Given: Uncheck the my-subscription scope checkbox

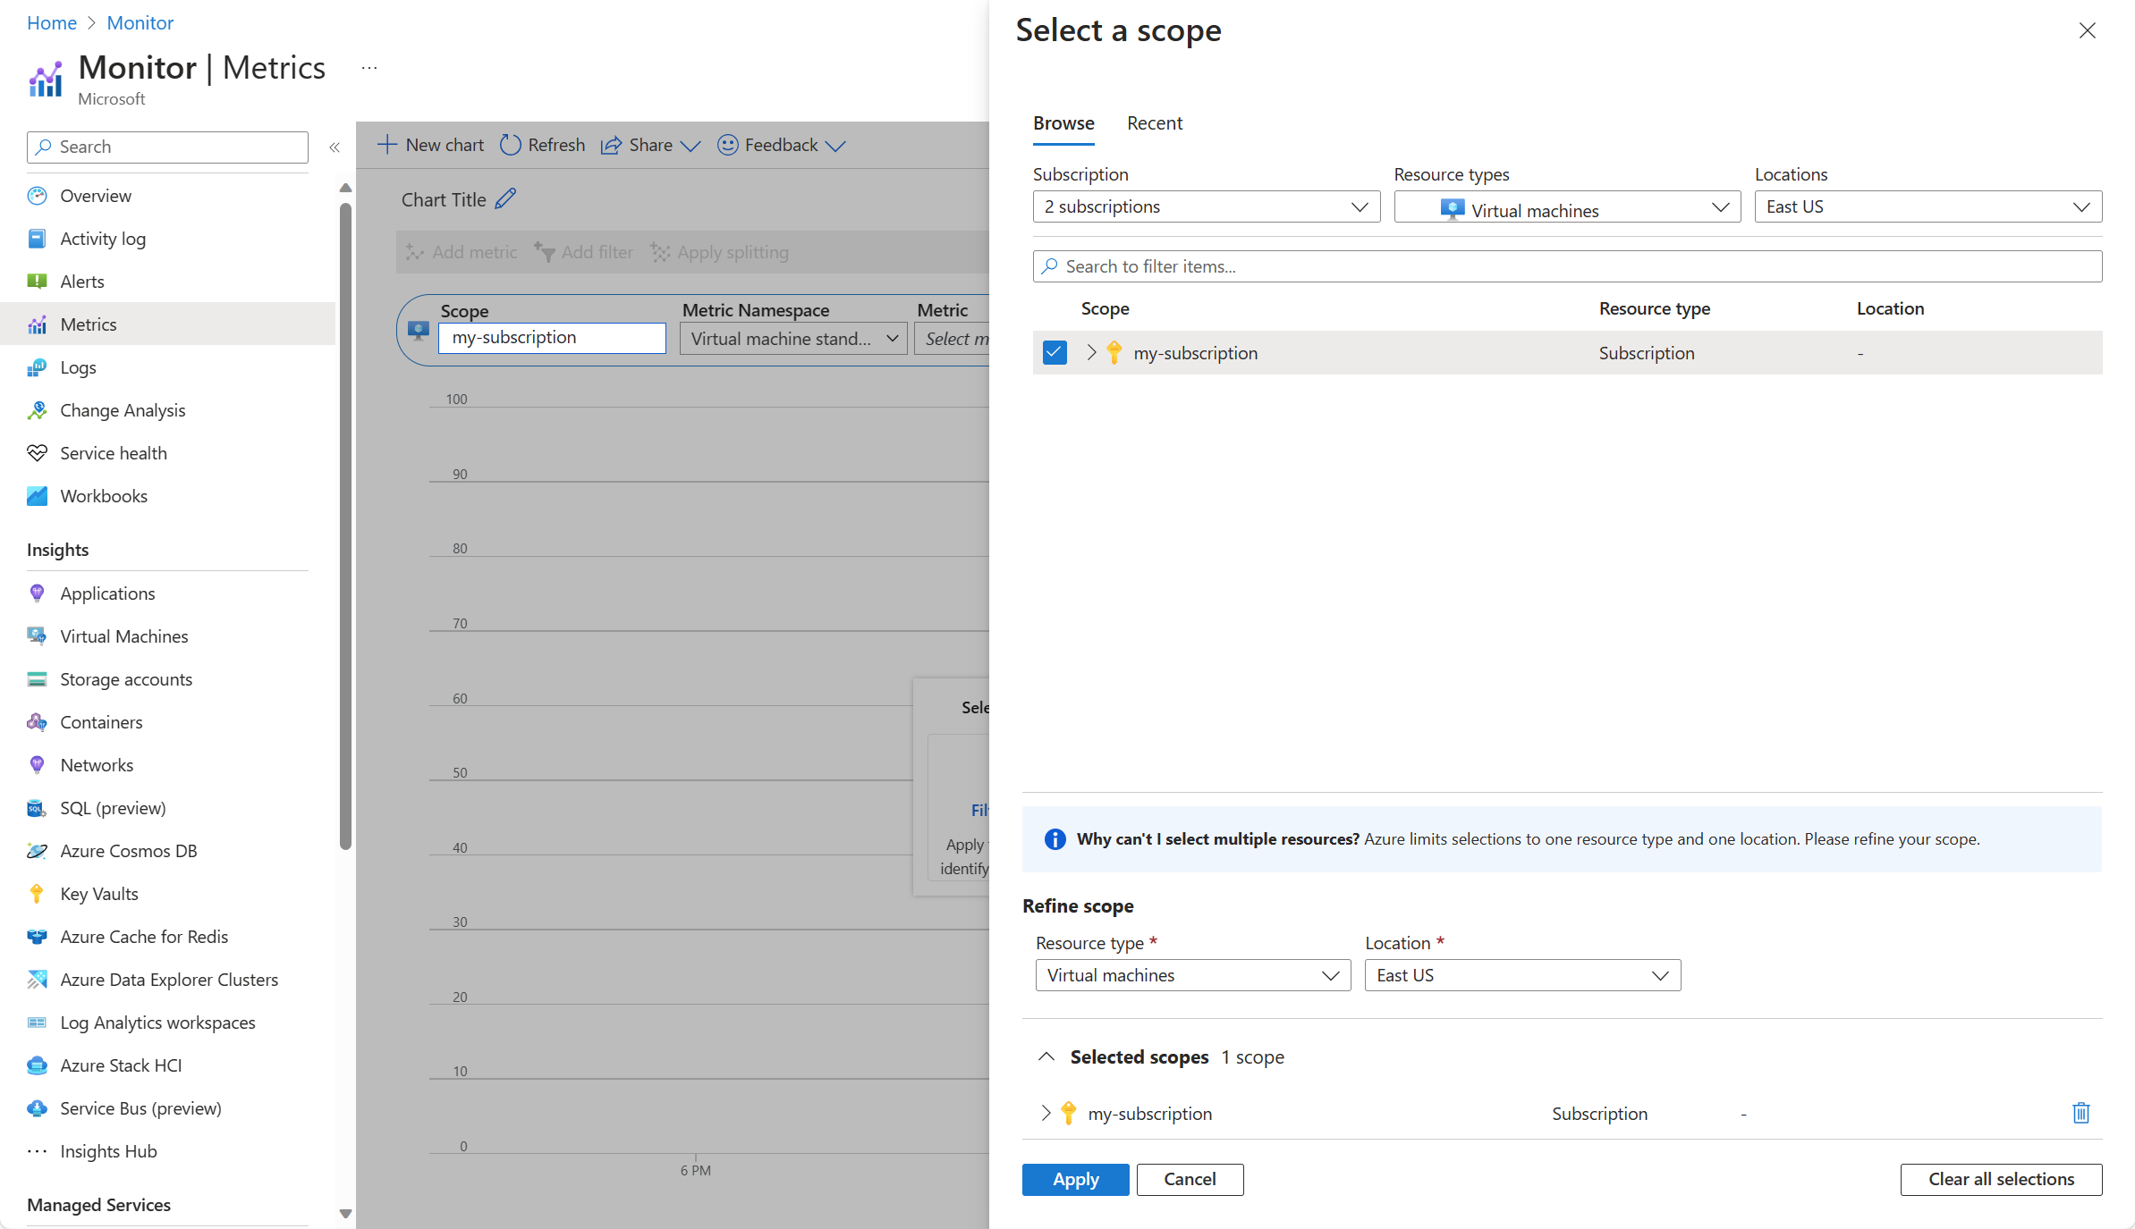Looking at the screenshot, I should [x=1055, y=352].
